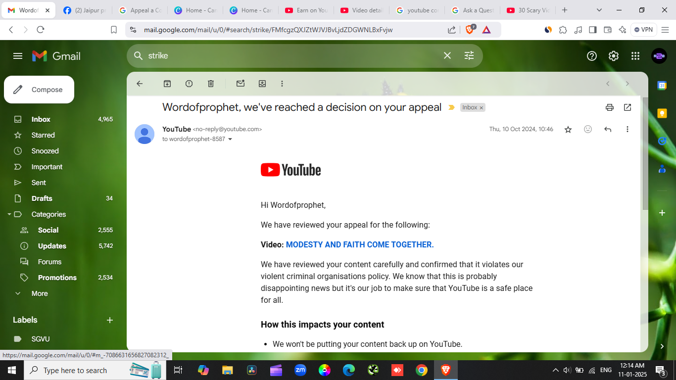The width and height of the screenshot is (676, 380).
Task: Delete this email
Action: pyautogui.click(x=211, y=84)
